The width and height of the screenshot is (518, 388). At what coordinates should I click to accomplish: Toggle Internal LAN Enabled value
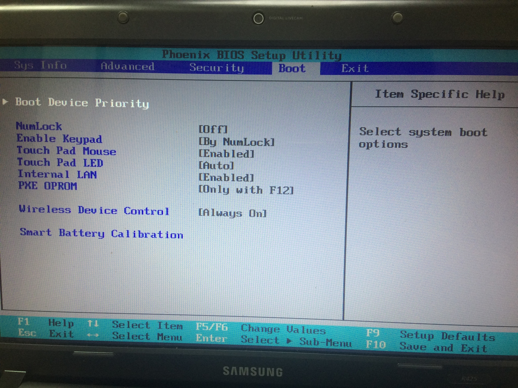[226, 178]
